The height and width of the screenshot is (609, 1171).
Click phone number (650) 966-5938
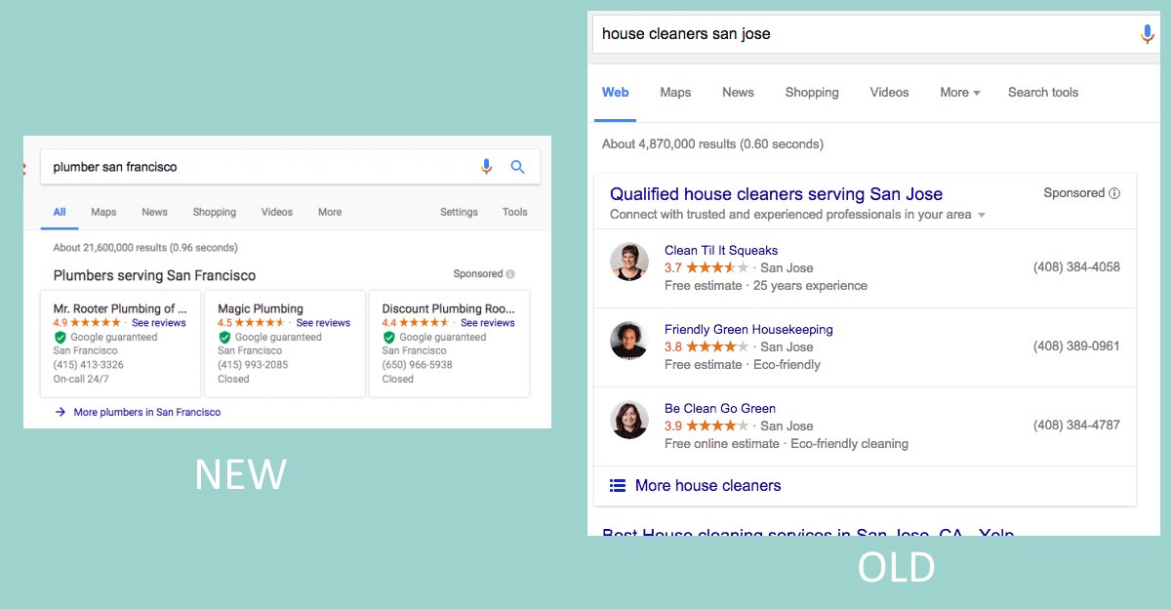tap(418, 365)
